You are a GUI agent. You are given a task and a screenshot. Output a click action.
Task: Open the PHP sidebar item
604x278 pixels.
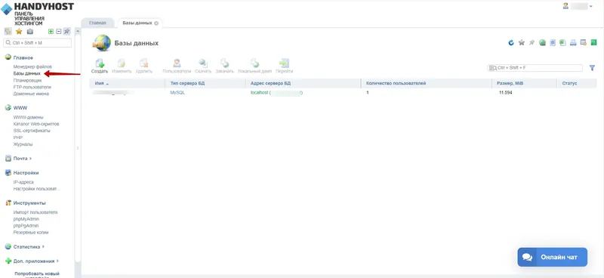[17, 137]
